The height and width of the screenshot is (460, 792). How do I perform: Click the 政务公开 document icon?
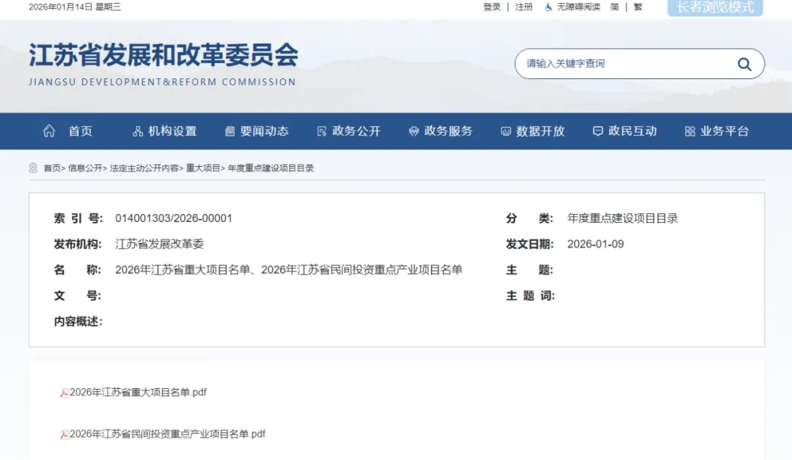(x=321, y=131)
